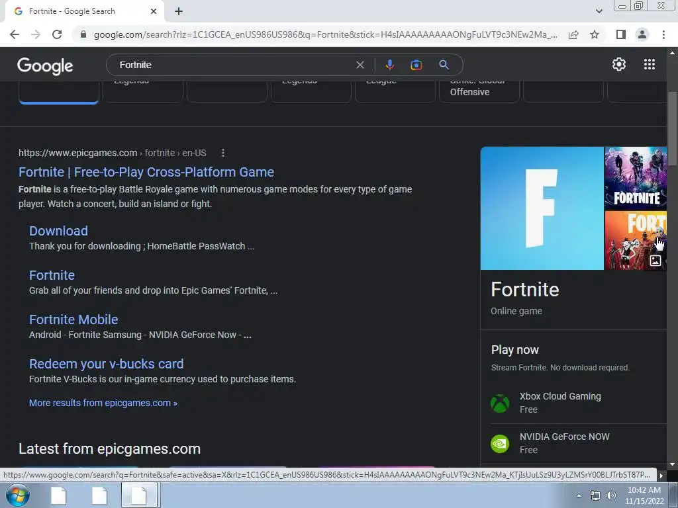Open the first taskbar file icon
The image size is (678, 508).
click(58, 495)
